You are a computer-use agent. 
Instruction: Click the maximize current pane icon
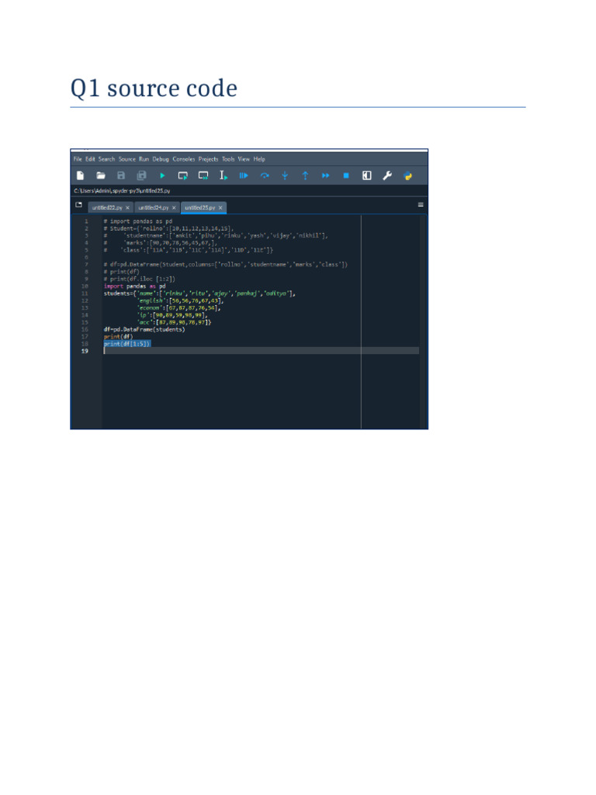pos(367,175)
